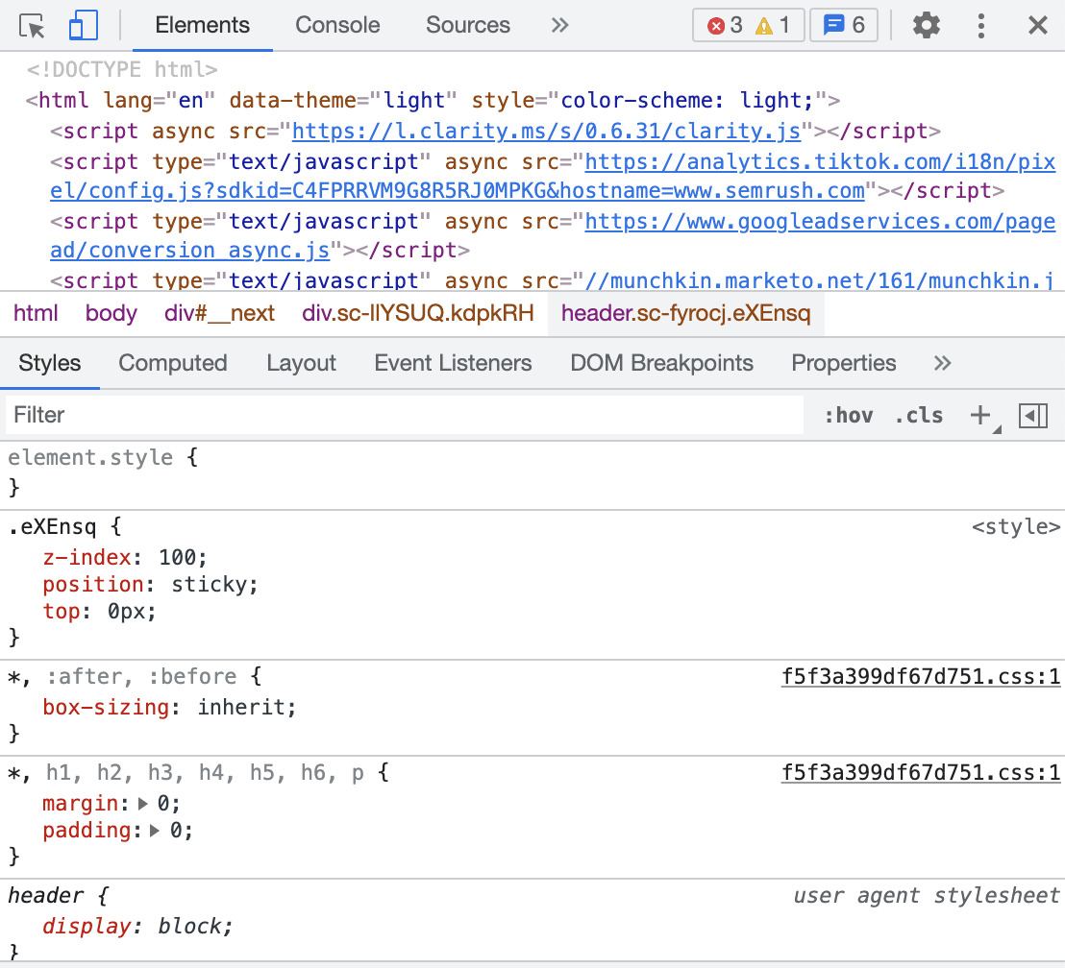Toggle the :hov element state panel

[848, 416]
